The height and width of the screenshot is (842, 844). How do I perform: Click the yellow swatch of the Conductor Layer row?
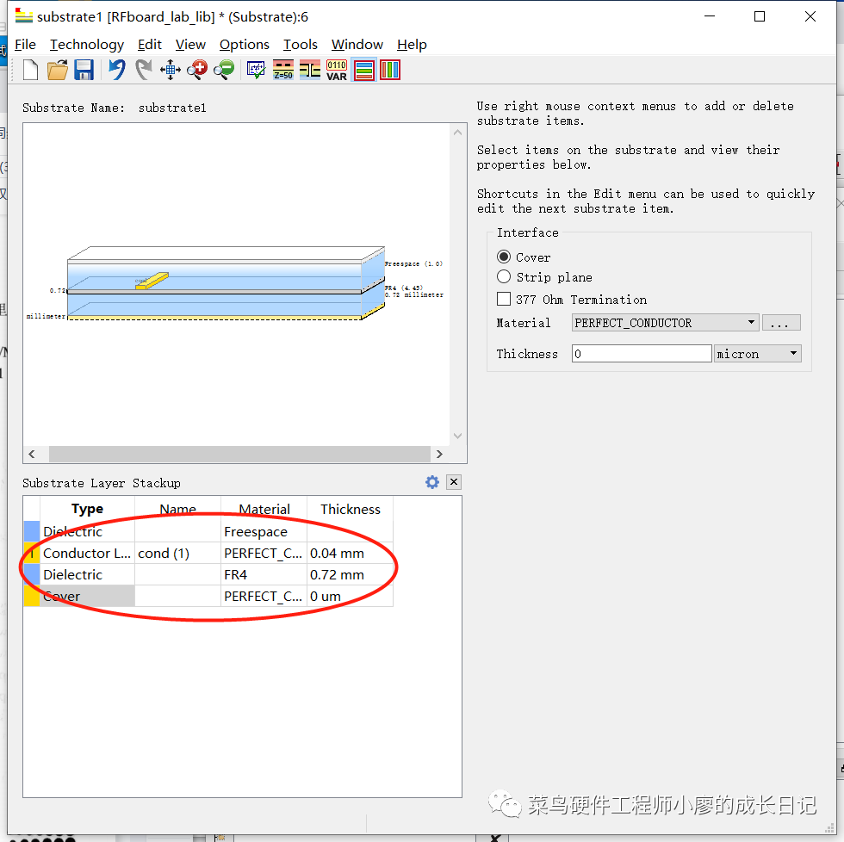click(x=32, y=553)
